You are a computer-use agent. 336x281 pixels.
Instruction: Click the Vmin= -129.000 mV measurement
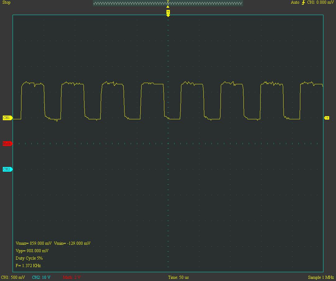72,244
